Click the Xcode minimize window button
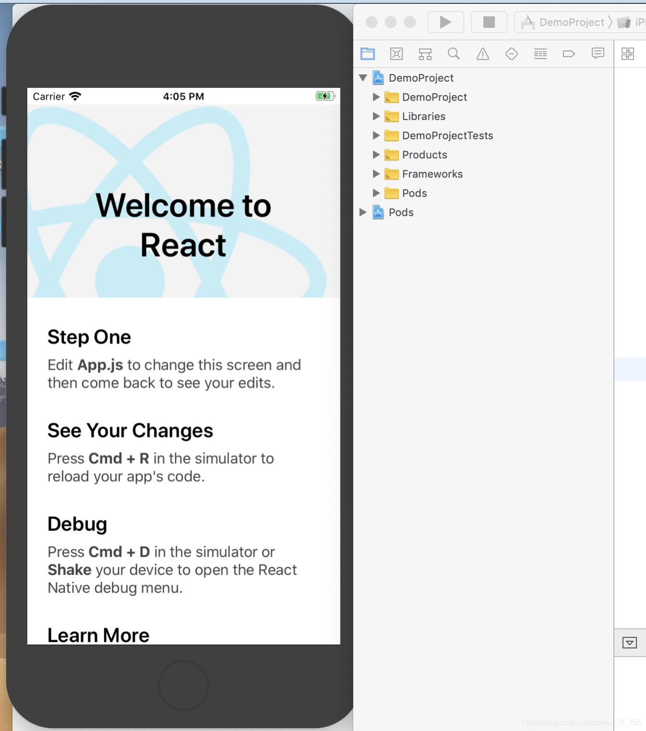646x731 pixels. [x=391, y=22]
